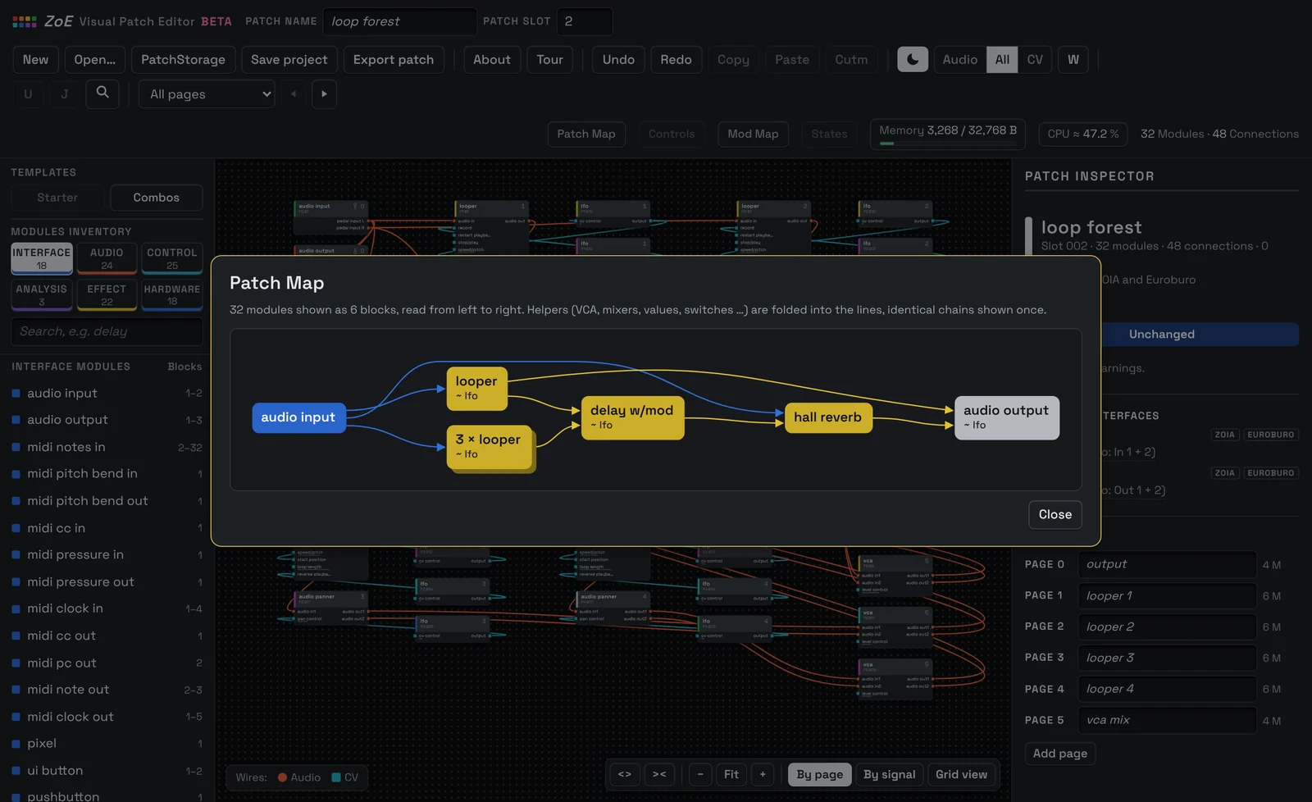Switch layout to By signal

tap(890, 774)
